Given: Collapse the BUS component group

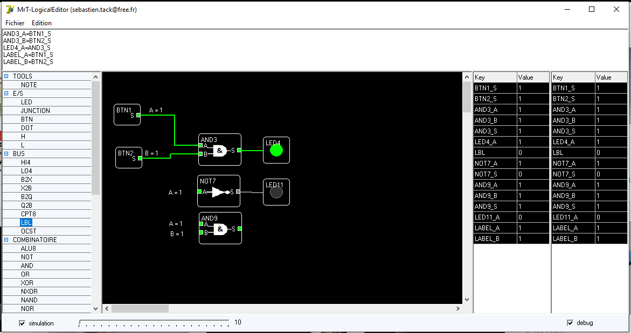Looking at the screenshot, I should click(6, 154).
